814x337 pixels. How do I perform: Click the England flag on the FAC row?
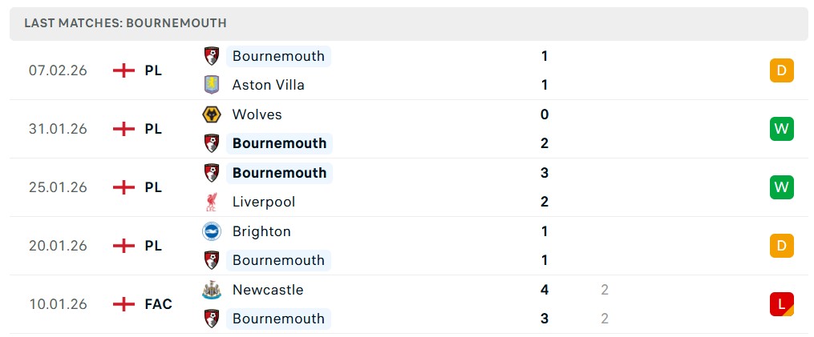[x=124, y=304]
